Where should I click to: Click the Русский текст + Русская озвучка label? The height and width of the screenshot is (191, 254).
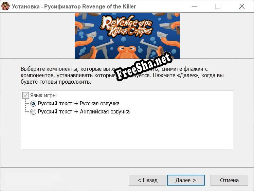click(78, 104)
